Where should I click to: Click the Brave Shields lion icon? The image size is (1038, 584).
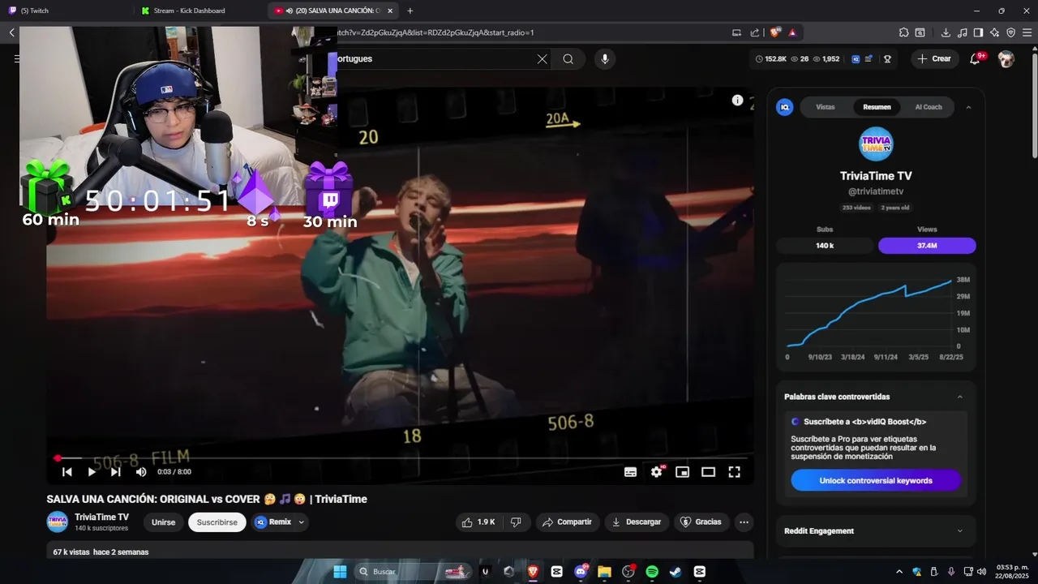click(x=775, y=32)
